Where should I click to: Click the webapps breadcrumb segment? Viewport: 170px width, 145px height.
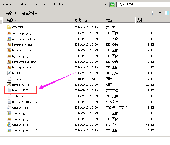pos(45,4)
